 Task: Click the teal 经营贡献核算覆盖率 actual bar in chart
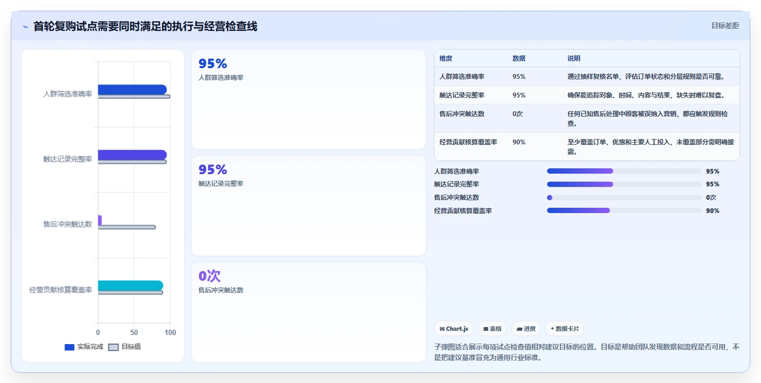(x=131, y=286)
